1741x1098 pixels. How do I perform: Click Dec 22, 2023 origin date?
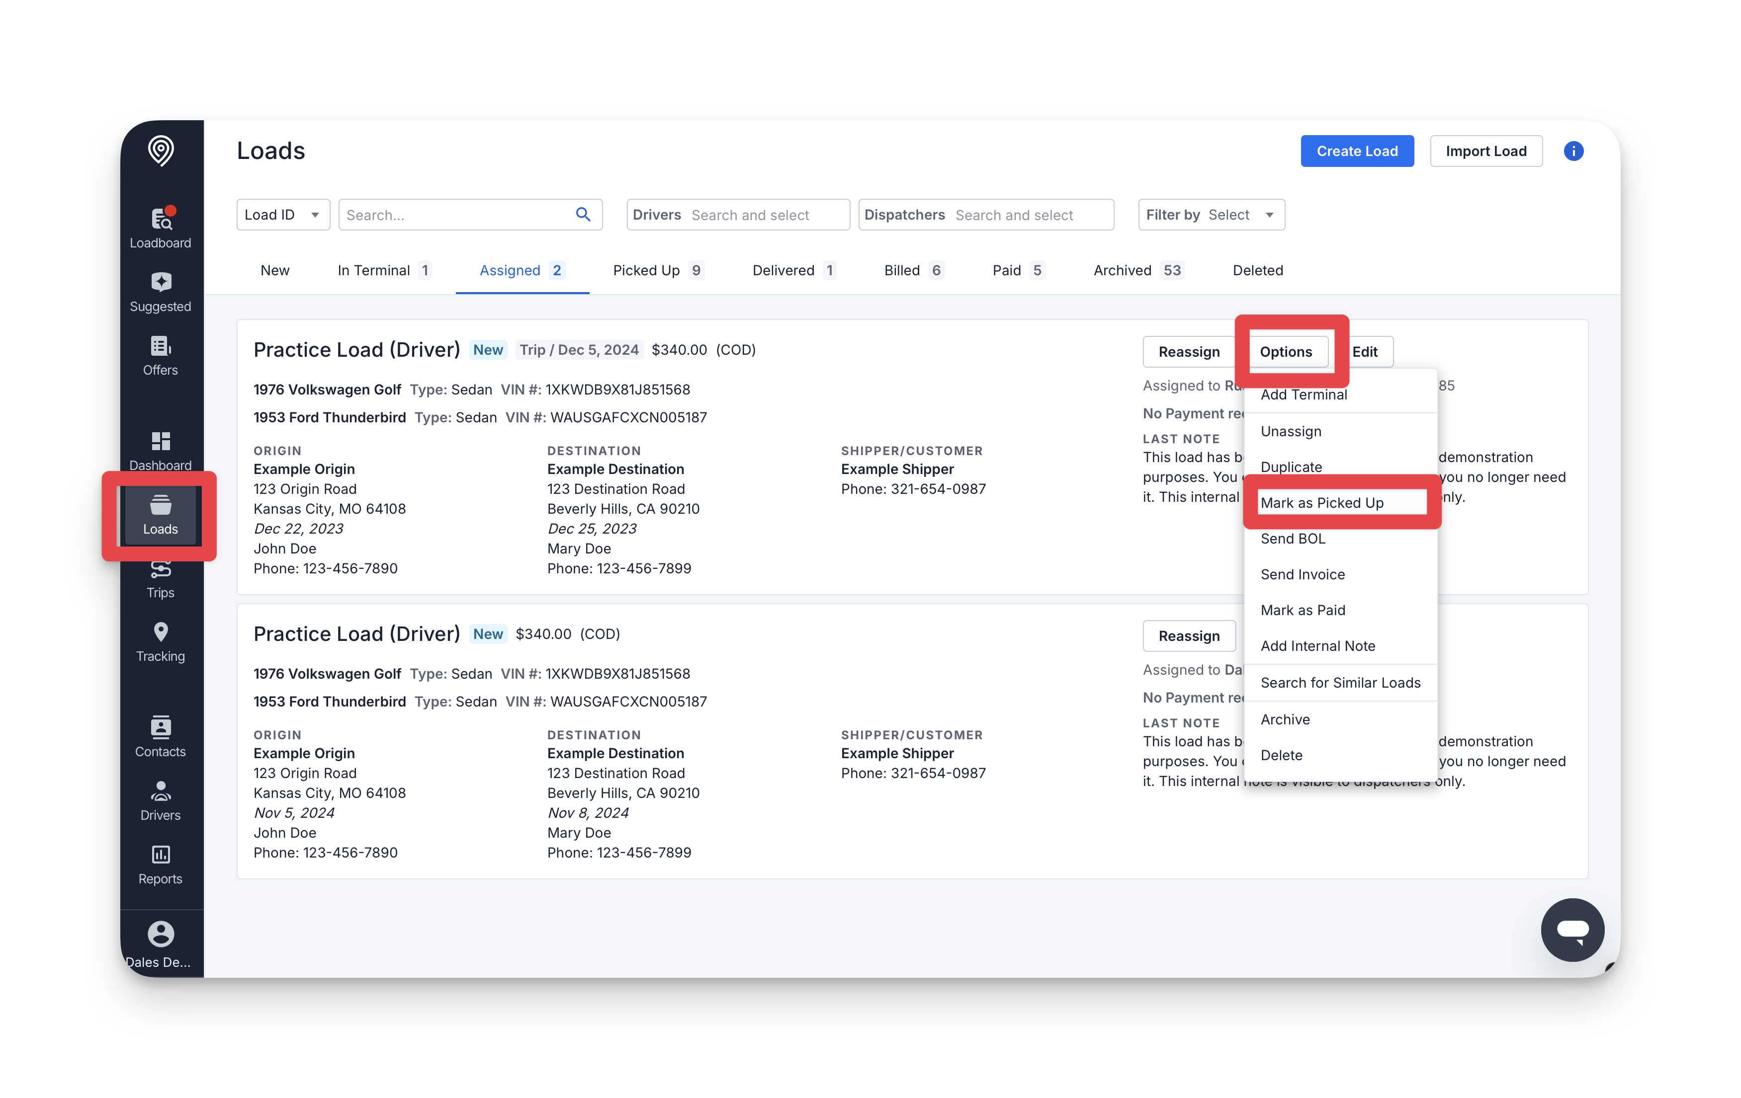[299, 529]
